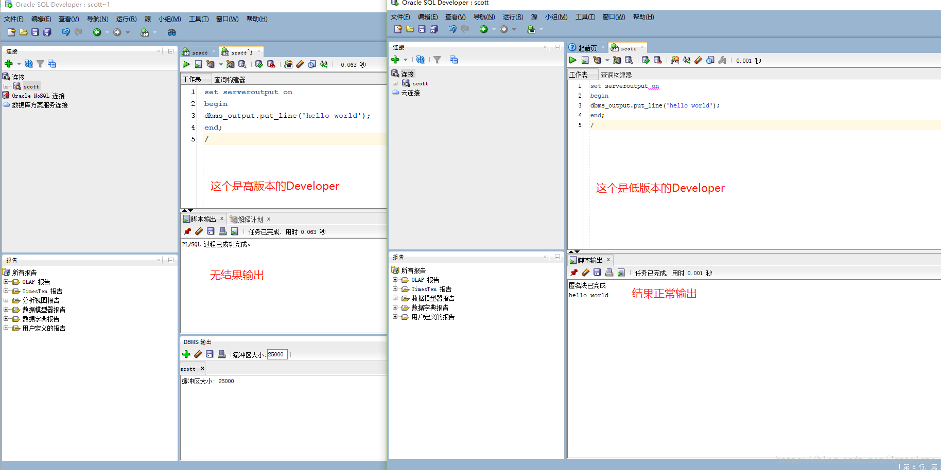This screenshot has width=941, height=470.
Task: Expand scott connection in left window tree
Action: tap(6, 86)
